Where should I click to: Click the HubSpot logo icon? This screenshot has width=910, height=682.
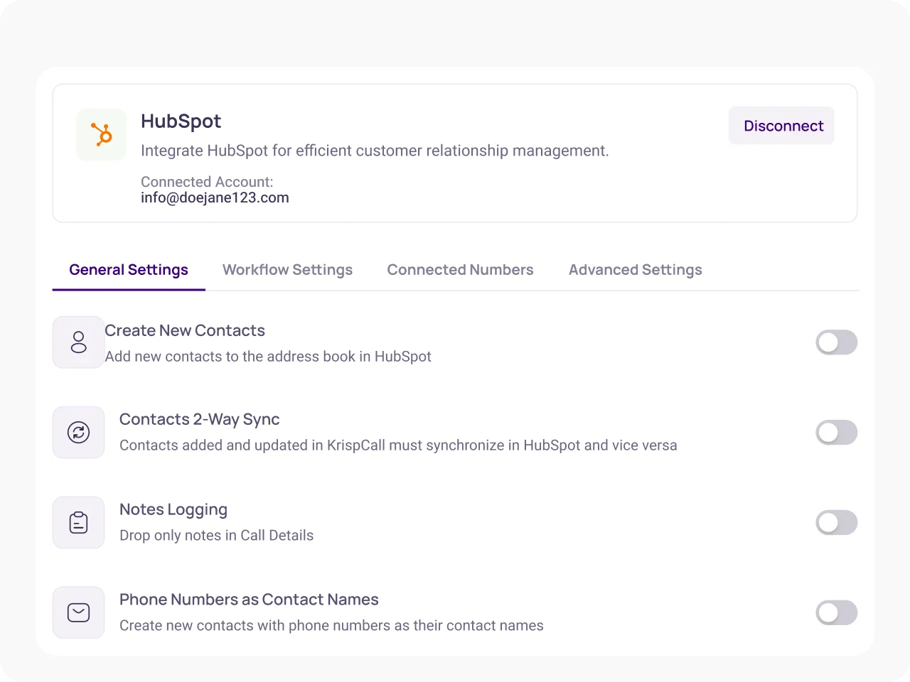pos(102,134)
